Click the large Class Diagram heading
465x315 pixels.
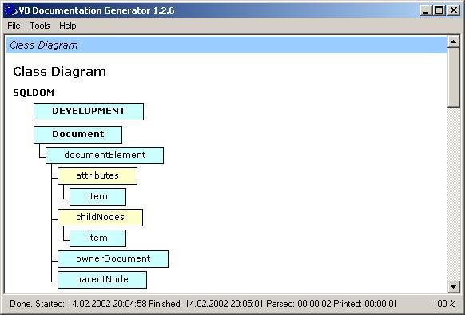point(60,72)
